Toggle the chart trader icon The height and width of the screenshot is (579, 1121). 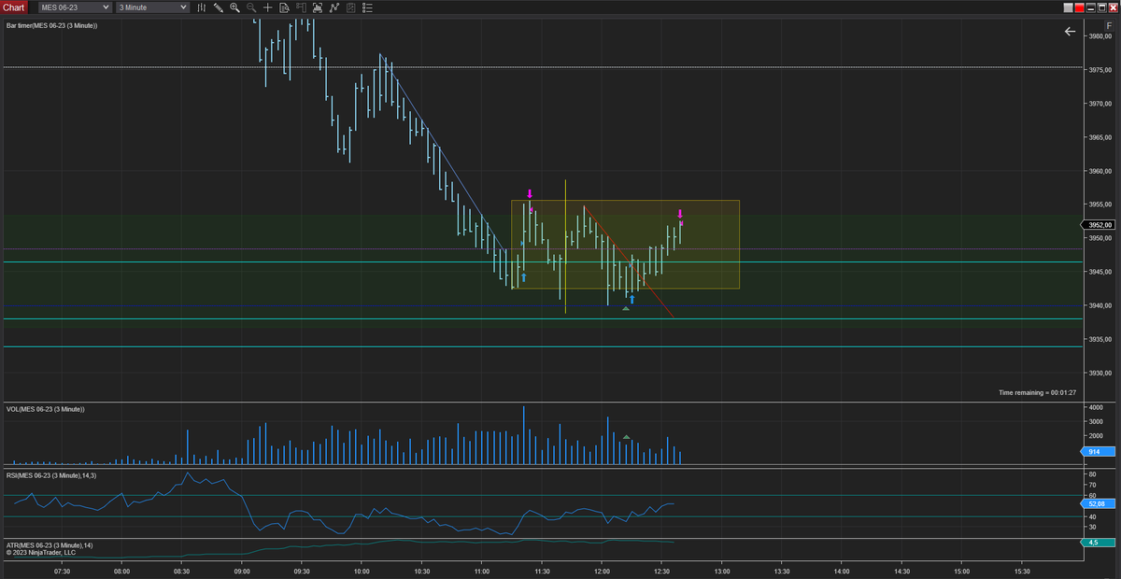(301, 7)
